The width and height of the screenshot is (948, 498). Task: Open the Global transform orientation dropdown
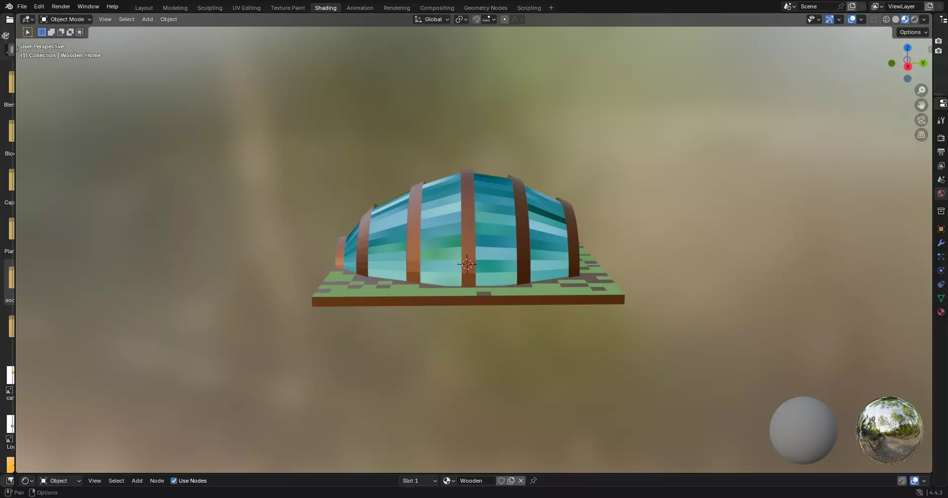(x=432, y=19)
